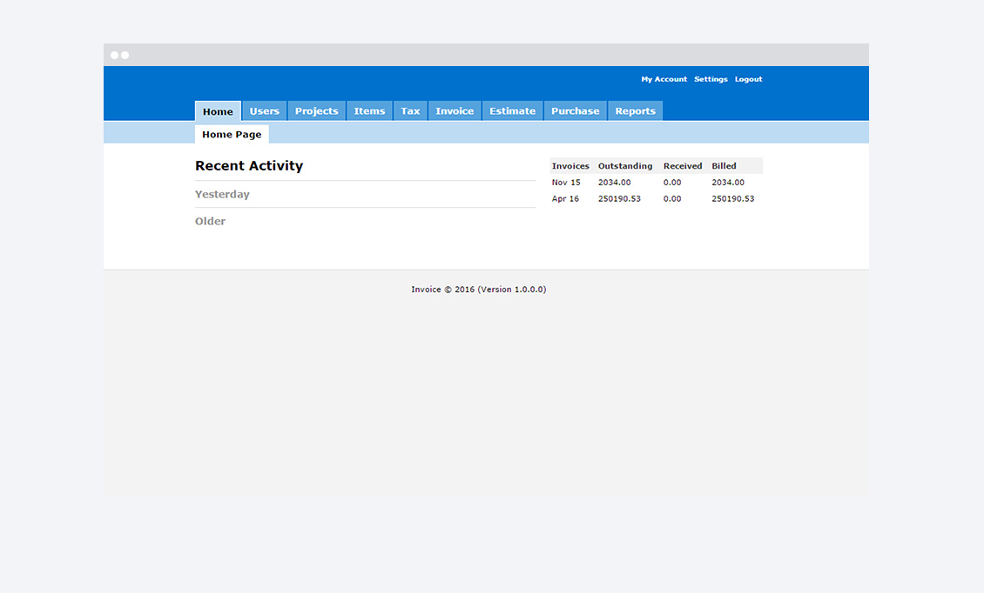Open the Settings link
984x593 pixels.
(711, 79)
